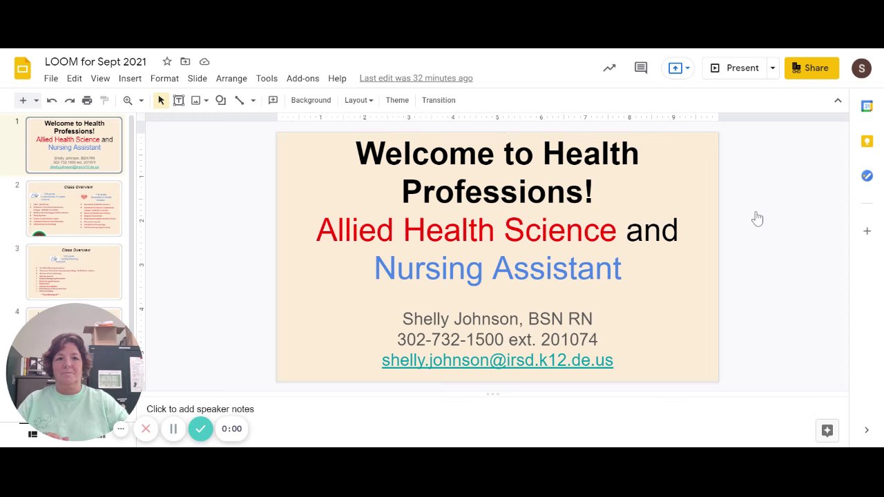Expand the Present options dropdown arrow
Screen dimensions: 884x497
[x=773, y=68]
